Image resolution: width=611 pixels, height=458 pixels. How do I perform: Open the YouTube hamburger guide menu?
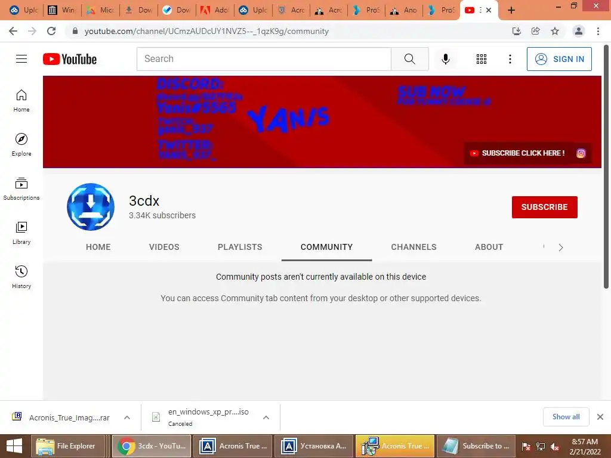pos(21,59)
